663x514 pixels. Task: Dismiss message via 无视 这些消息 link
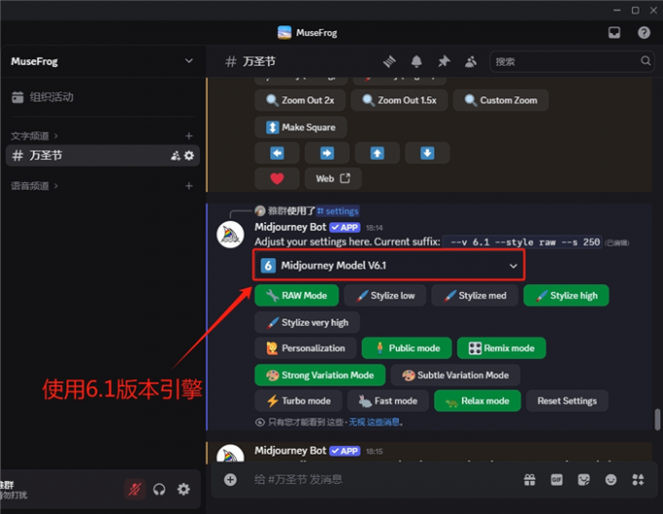[374, 422]
